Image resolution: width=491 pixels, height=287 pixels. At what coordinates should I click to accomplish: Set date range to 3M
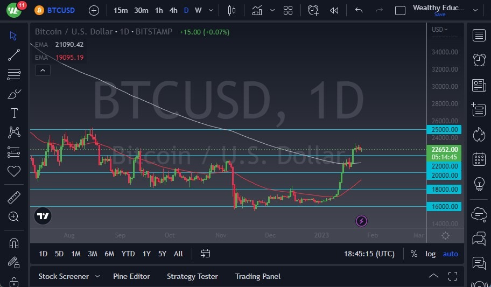coord(93,254)
